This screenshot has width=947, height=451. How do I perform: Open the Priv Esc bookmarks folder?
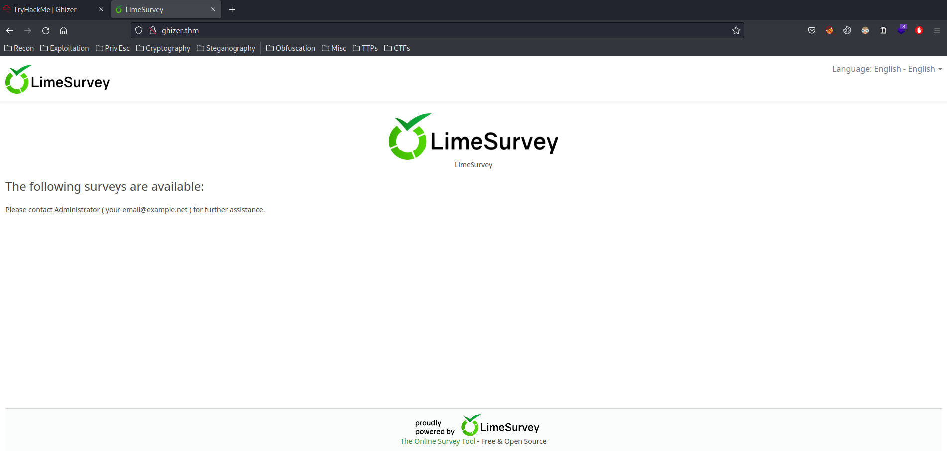113,48
